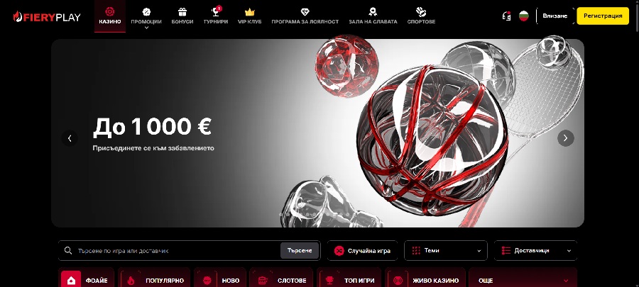Click the FieryPlay logo
Image resolution: width=639 pixels, height=287 pixels.
(46, 16)
